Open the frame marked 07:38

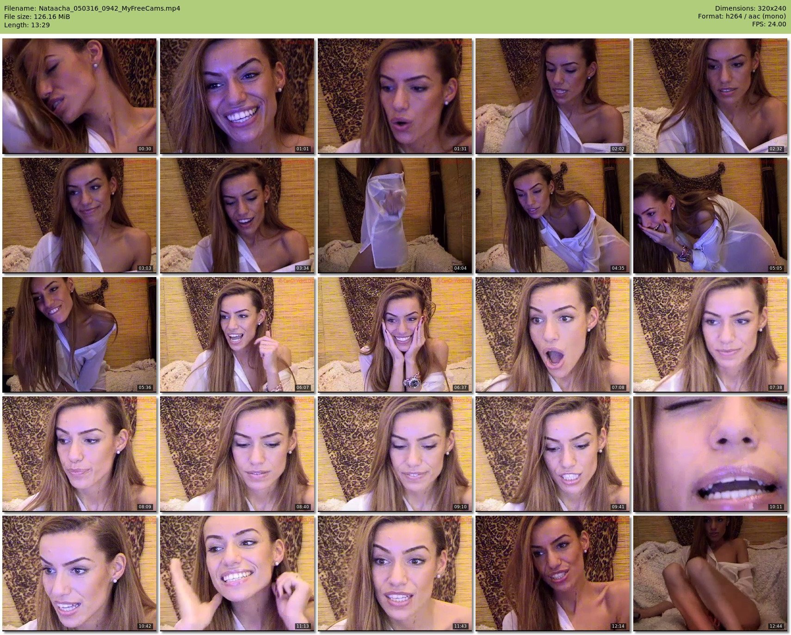710,334
